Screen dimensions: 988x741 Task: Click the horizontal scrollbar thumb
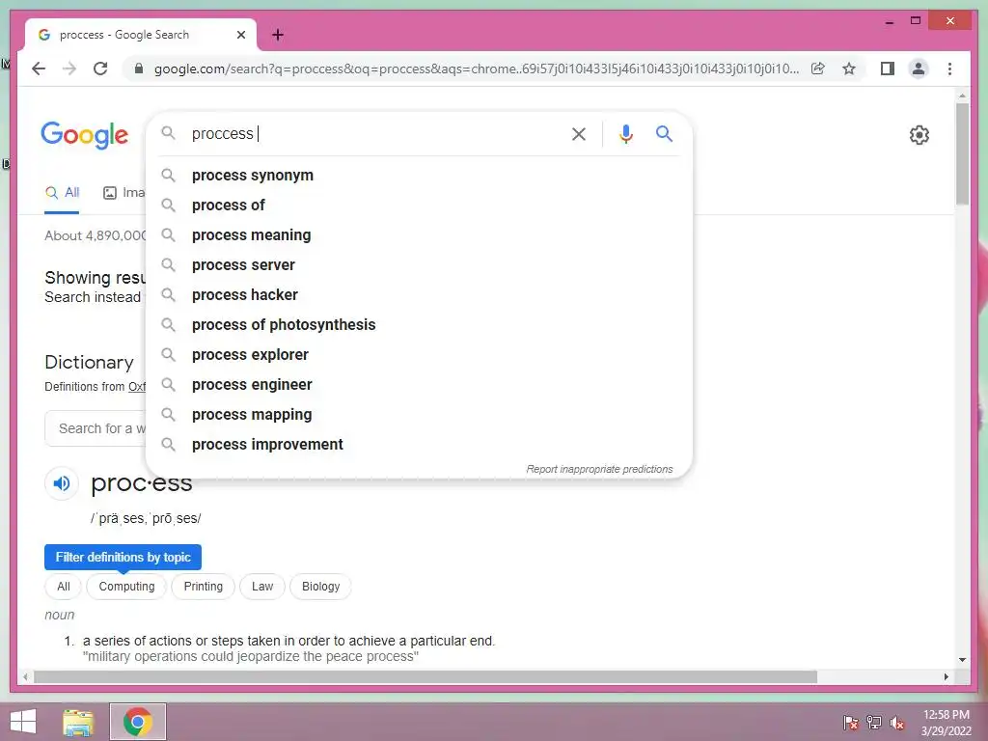(425, 676)
